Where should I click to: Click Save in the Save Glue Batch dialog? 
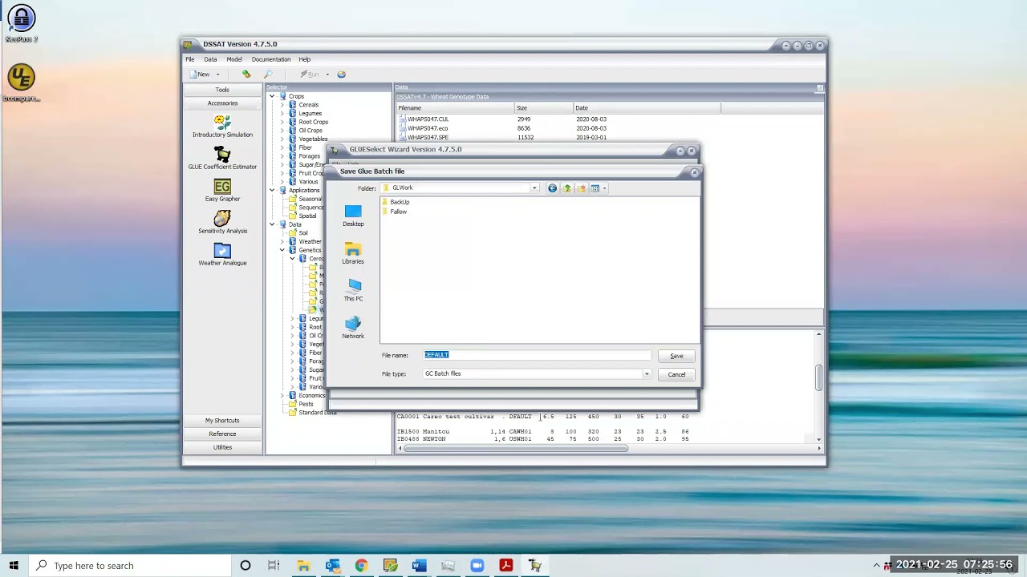676,356
